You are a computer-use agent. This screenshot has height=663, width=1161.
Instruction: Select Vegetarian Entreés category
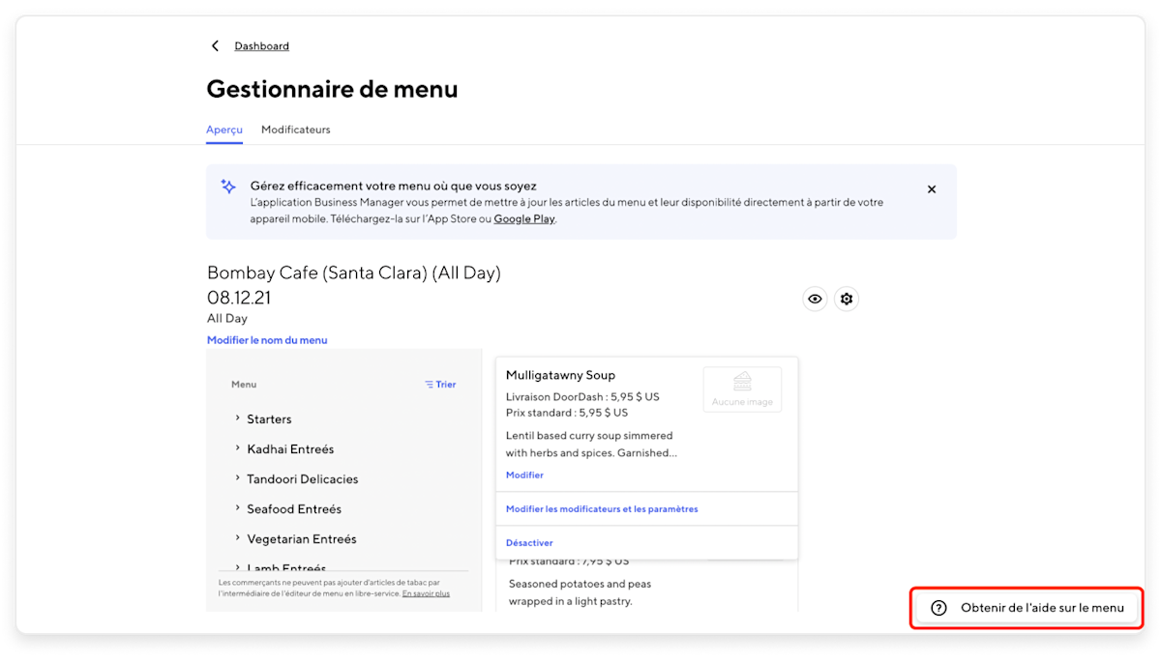[302, 539]
